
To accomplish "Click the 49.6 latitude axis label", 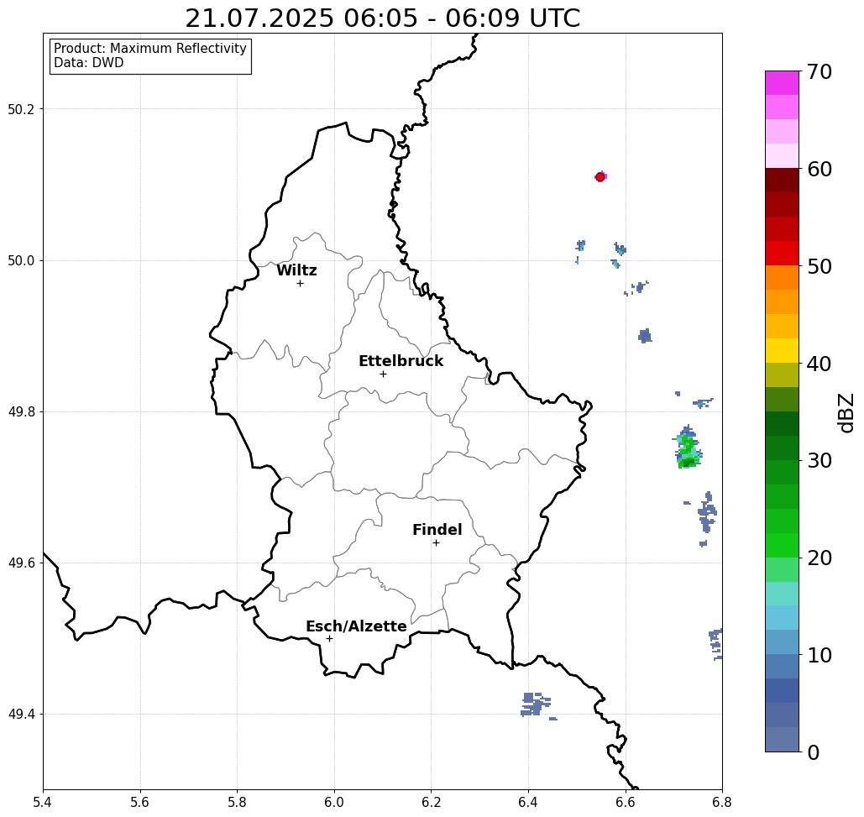I will (x=21, y=563).
